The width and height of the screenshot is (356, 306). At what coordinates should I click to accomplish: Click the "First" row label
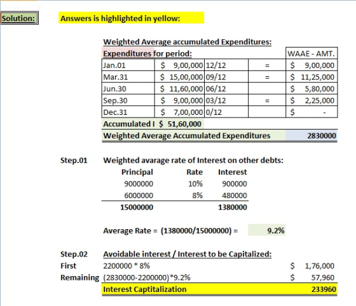[x=69, y=265]
